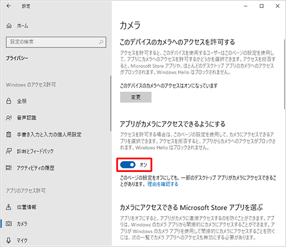Open アクティビティの履歴 settings
The width and height of the screenshot is (286, 247).
[35, 168]
